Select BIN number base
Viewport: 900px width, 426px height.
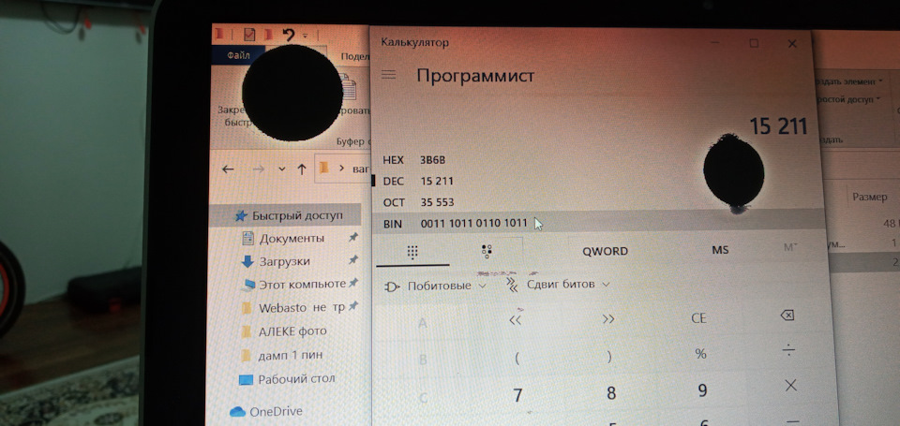click(x=455, y=224)
